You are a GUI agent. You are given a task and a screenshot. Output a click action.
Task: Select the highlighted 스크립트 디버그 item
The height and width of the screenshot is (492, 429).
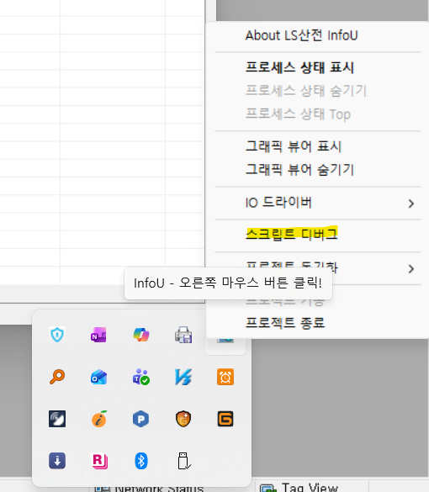318,234
